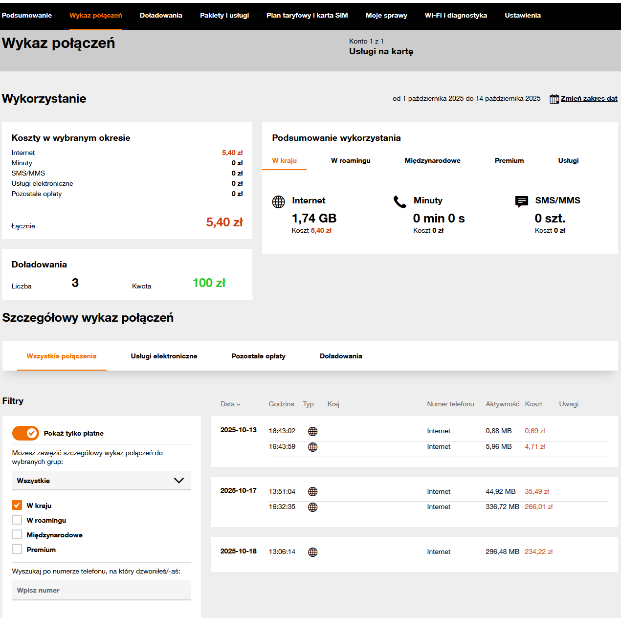Screen dimensions: 621x618
Task: Click the Internet globe icon in usage summary
Action: [278, 201]
